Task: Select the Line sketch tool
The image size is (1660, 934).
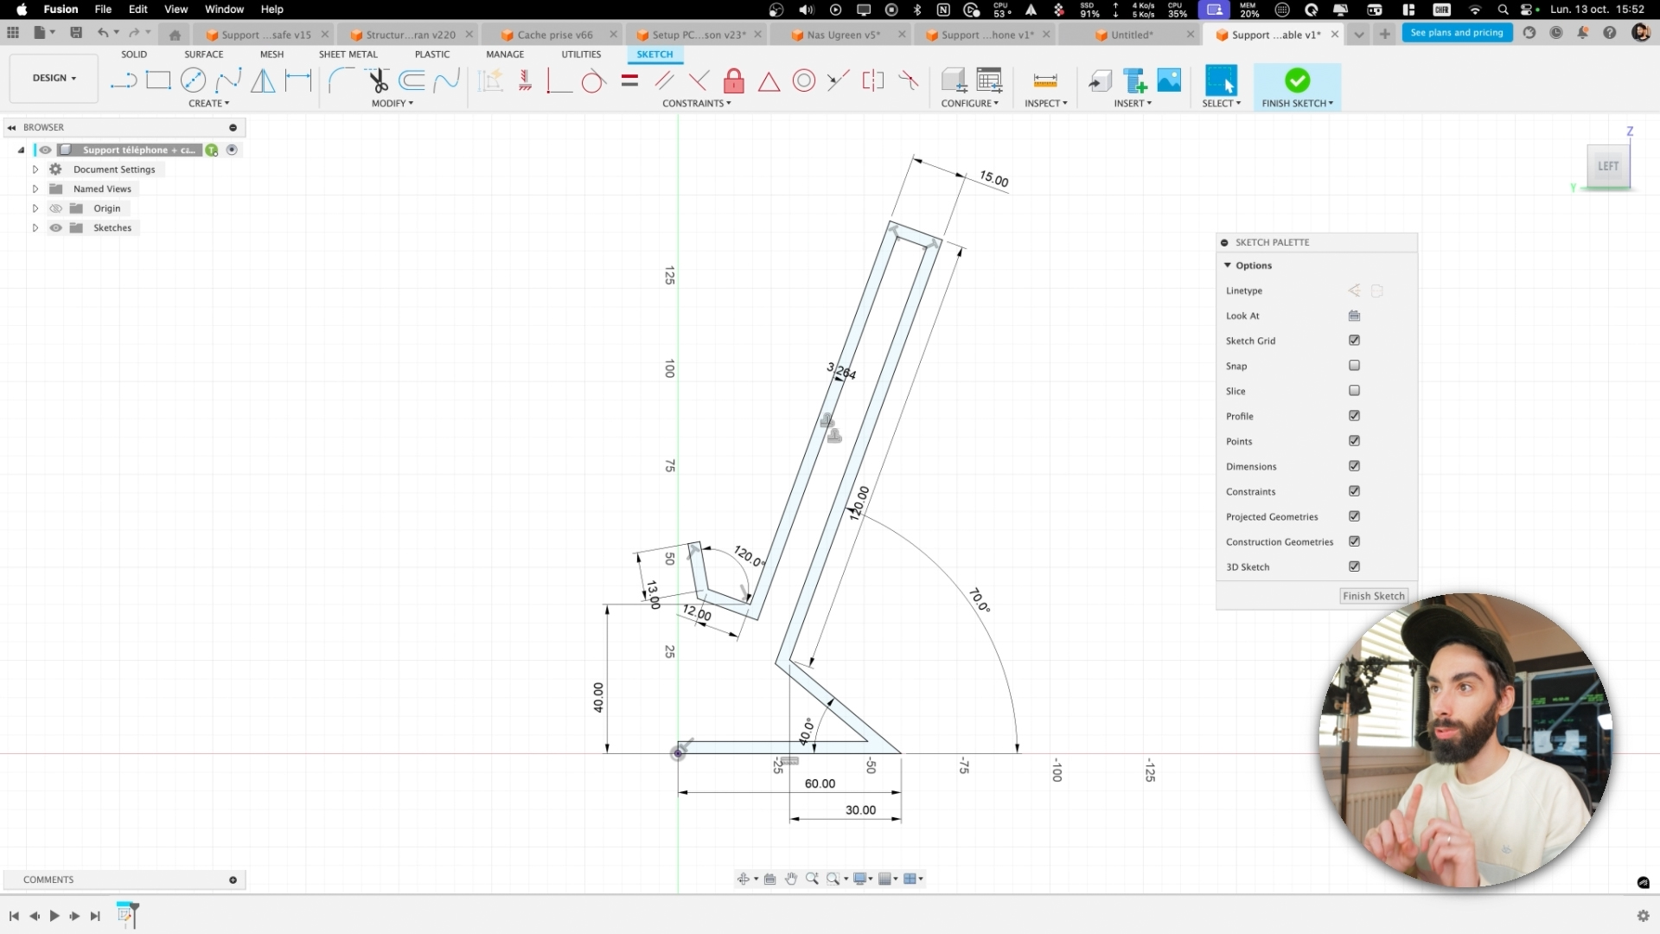Action: point(124,80)
